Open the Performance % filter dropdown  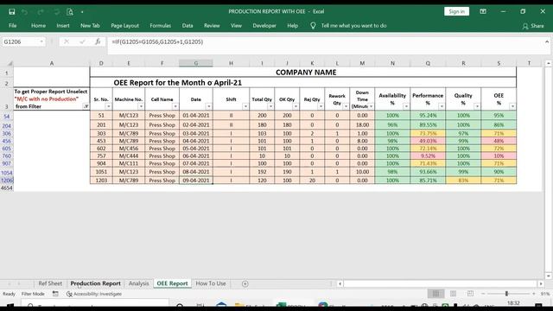pyautogui.click(x=442, y=106)
